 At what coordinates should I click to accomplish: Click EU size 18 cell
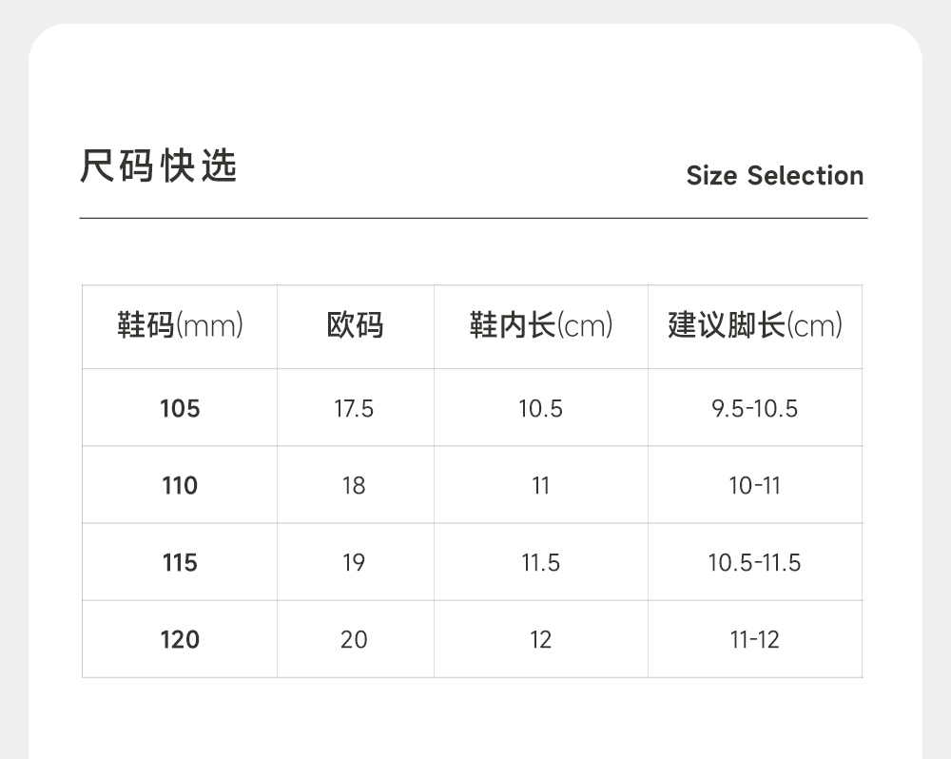coord(354,486)
